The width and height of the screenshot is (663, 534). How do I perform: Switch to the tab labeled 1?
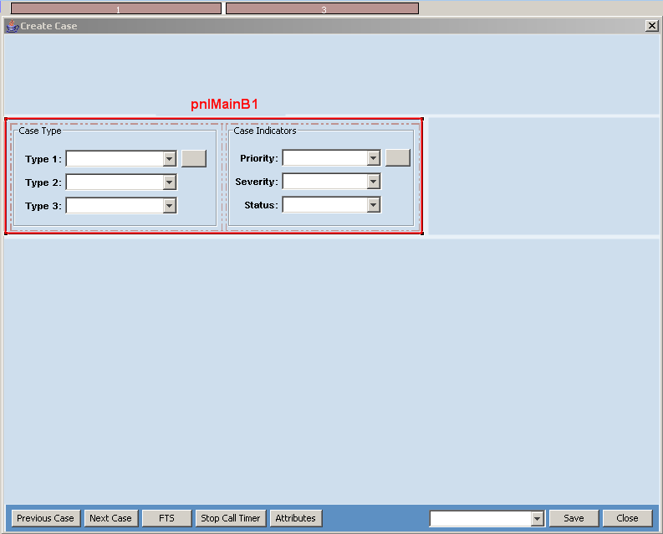(x=116, y=8)
